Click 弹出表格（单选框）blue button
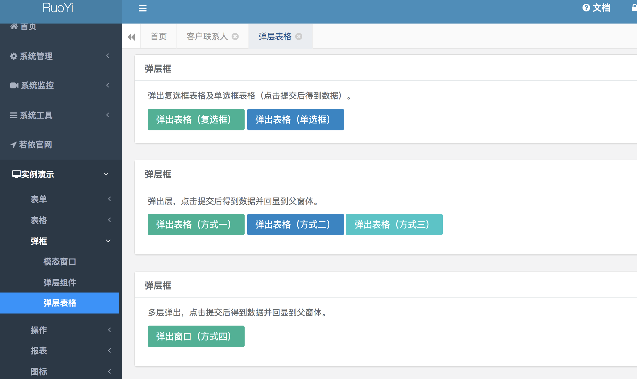The height and width of the screenshot is (379, 637). tap(295, 120)
